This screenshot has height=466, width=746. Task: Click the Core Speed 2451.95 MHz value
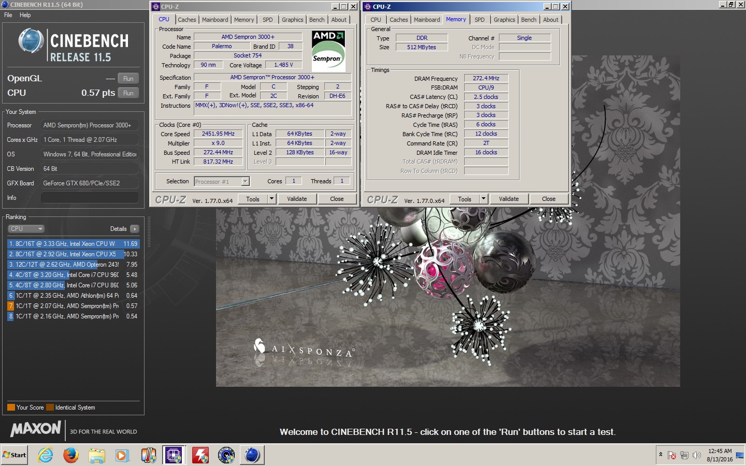pos(218,134)
